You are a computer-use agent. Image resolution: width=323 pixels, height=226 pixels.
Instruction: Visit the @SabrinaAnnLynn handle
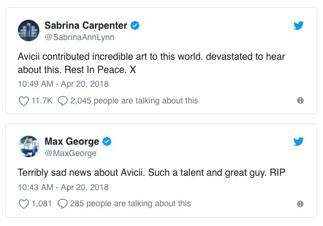(79, 37)
